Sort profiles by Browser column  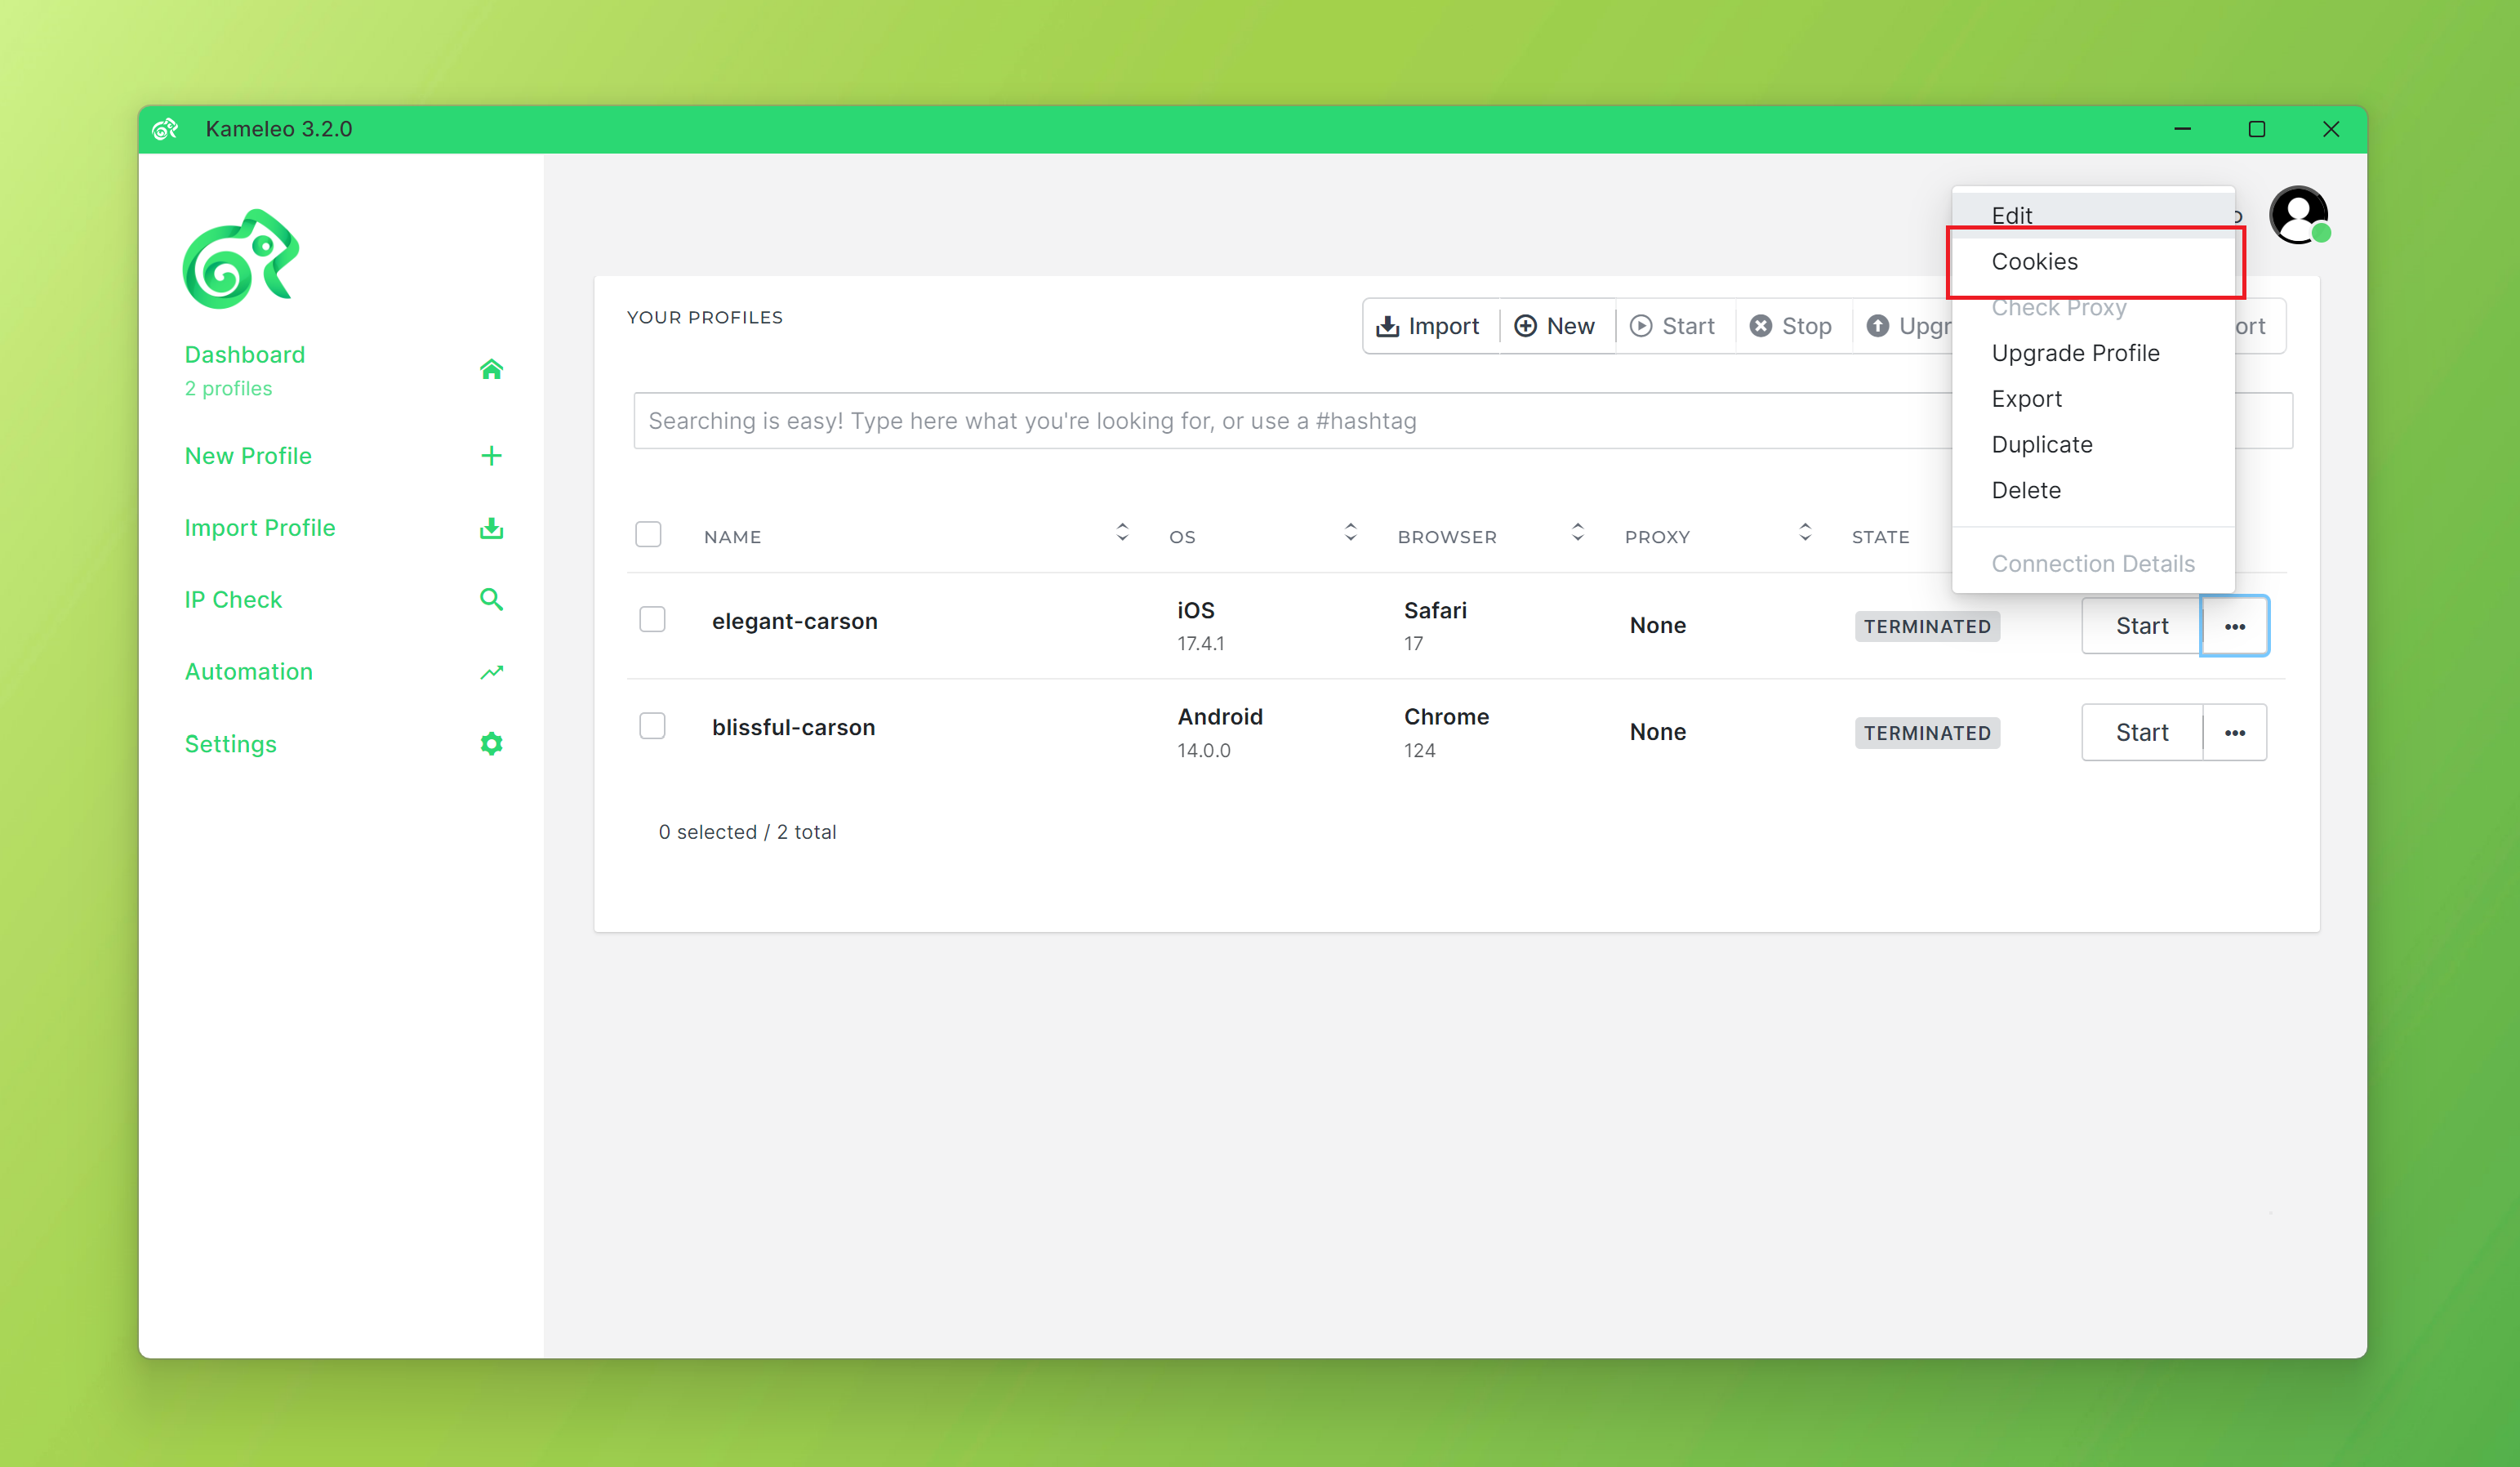click(1577, 533)
